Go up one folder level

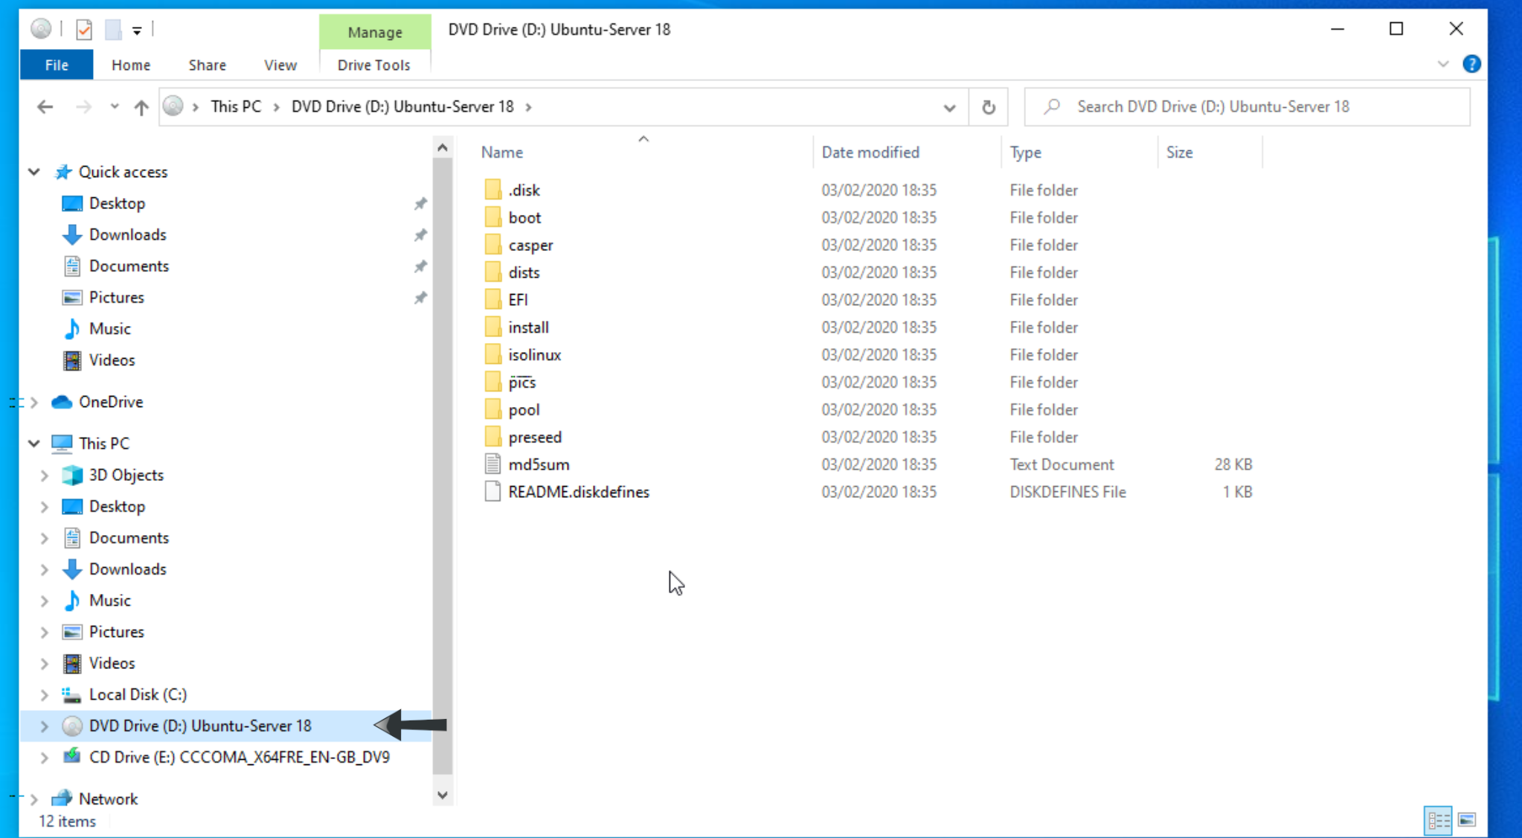click(141, 107)
